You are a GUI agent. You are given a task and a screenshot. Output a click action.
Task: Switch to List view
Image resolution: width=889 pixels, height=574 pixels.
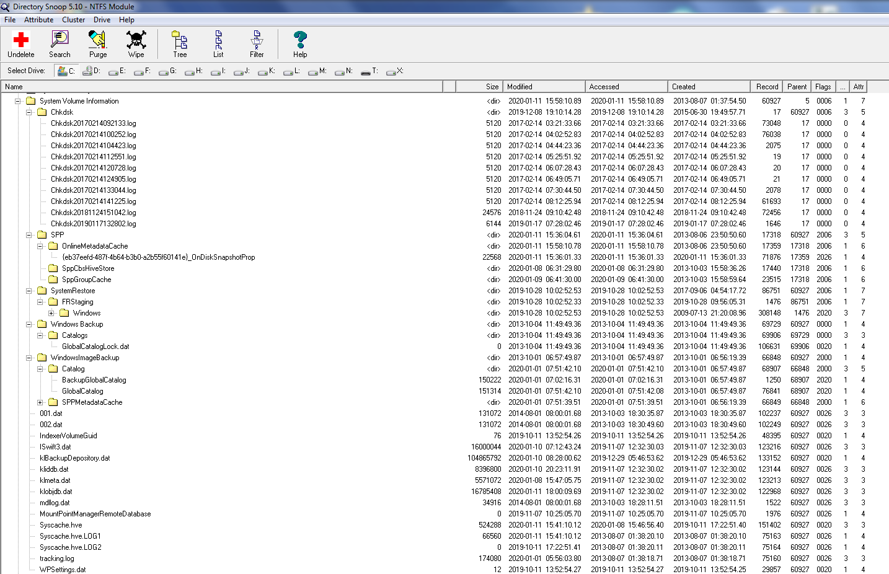coord(218,44)
